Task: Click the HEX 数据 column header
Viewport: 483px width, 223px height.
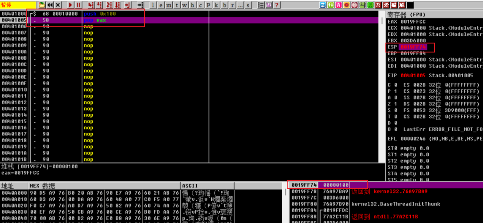Action: (42, 185)
